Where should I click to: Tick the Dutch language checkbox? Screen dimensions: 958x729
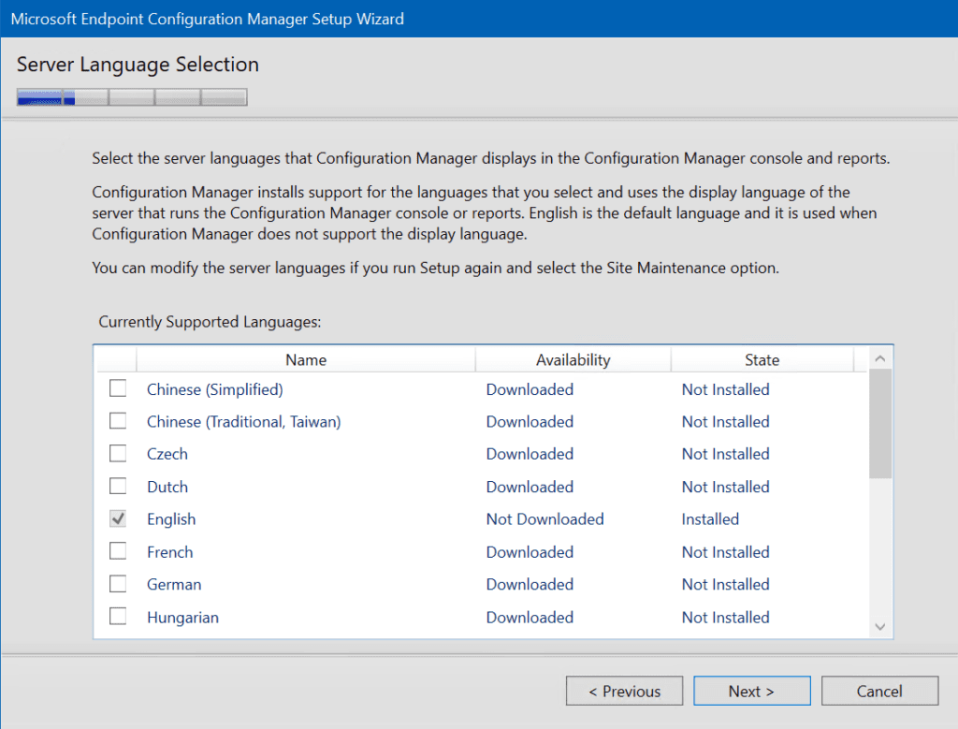click(x=118, y=487)
